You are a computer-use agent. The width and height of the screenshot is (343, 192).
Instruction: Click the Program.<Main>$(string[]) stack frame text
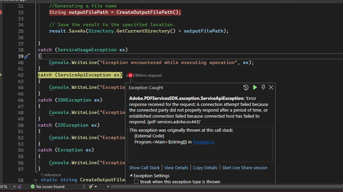[161, 142]
